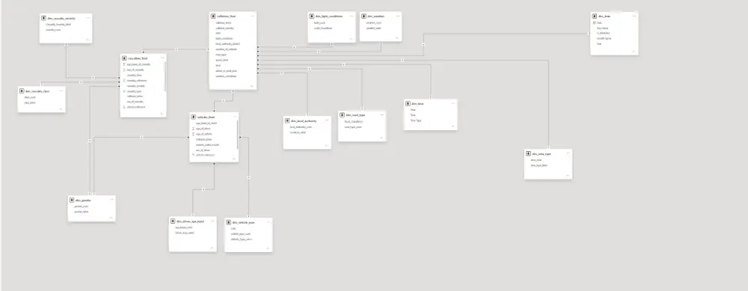Click the collisions_final table icon

212,16
